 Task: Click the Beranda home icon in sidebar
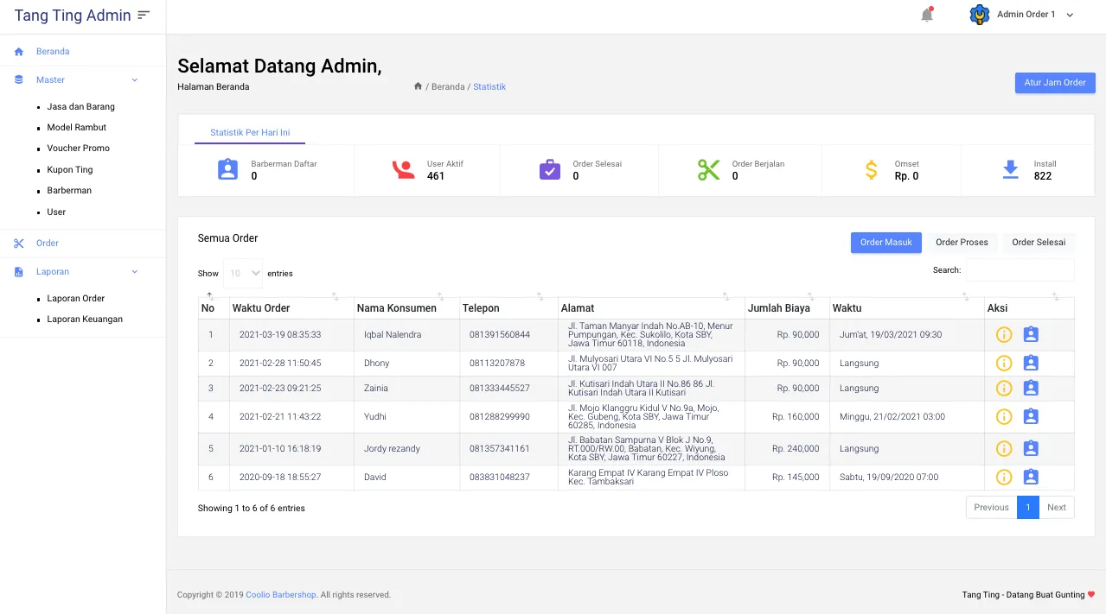[x=19, y=52]
